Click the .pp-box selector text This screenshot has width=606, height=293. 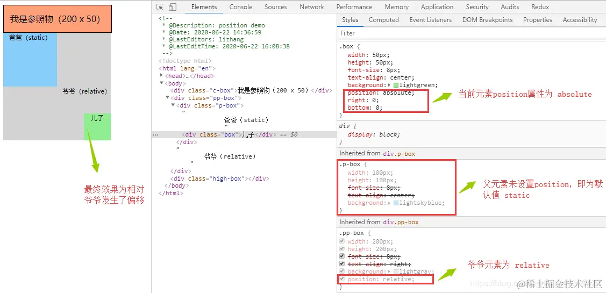[x=352, y=233]
